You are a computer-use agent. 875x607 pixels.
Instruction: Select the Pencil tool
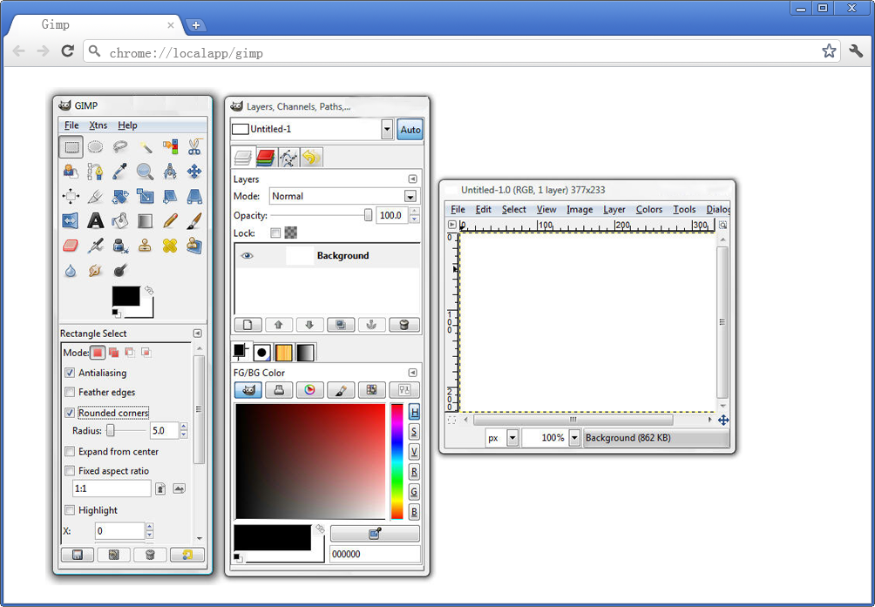click(170, 220)
